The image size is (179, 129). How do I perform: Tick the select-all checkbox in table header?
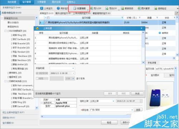[48, 18]
